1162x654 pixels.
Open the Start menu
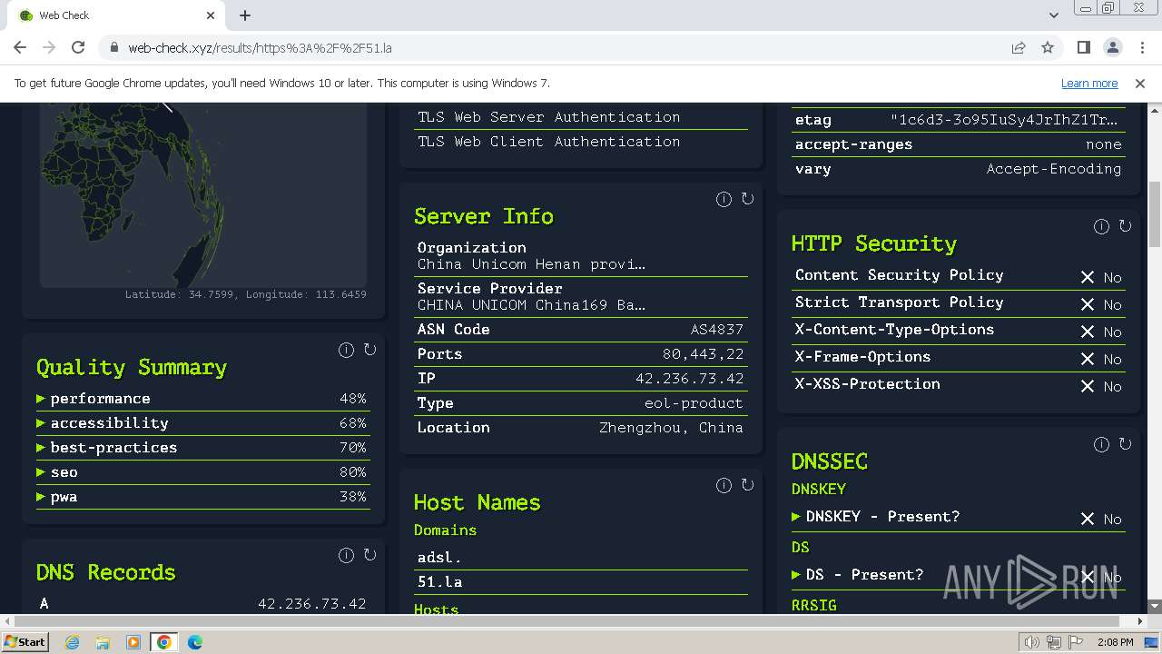[x=25, y=642]
